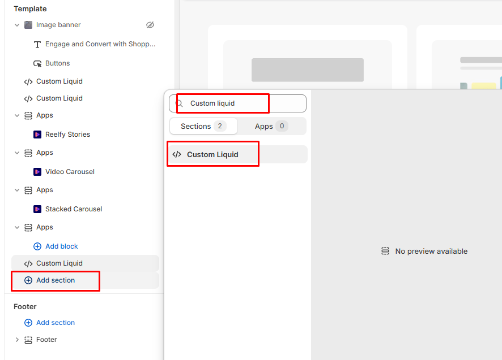The image size is (502, 360).
Task: Open the Stacked Carousel block
Action: (74, 209)
